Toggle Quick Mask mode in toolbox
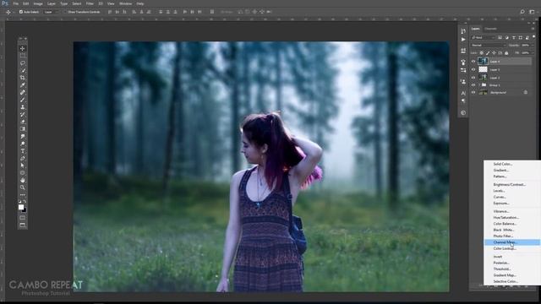 [x=23, y=218]
